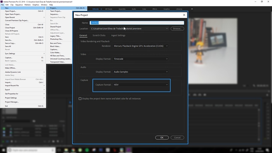Open the Sequence menu in menu bar
Viewport: 272px width, 153px height.
(x=19, y=5)
